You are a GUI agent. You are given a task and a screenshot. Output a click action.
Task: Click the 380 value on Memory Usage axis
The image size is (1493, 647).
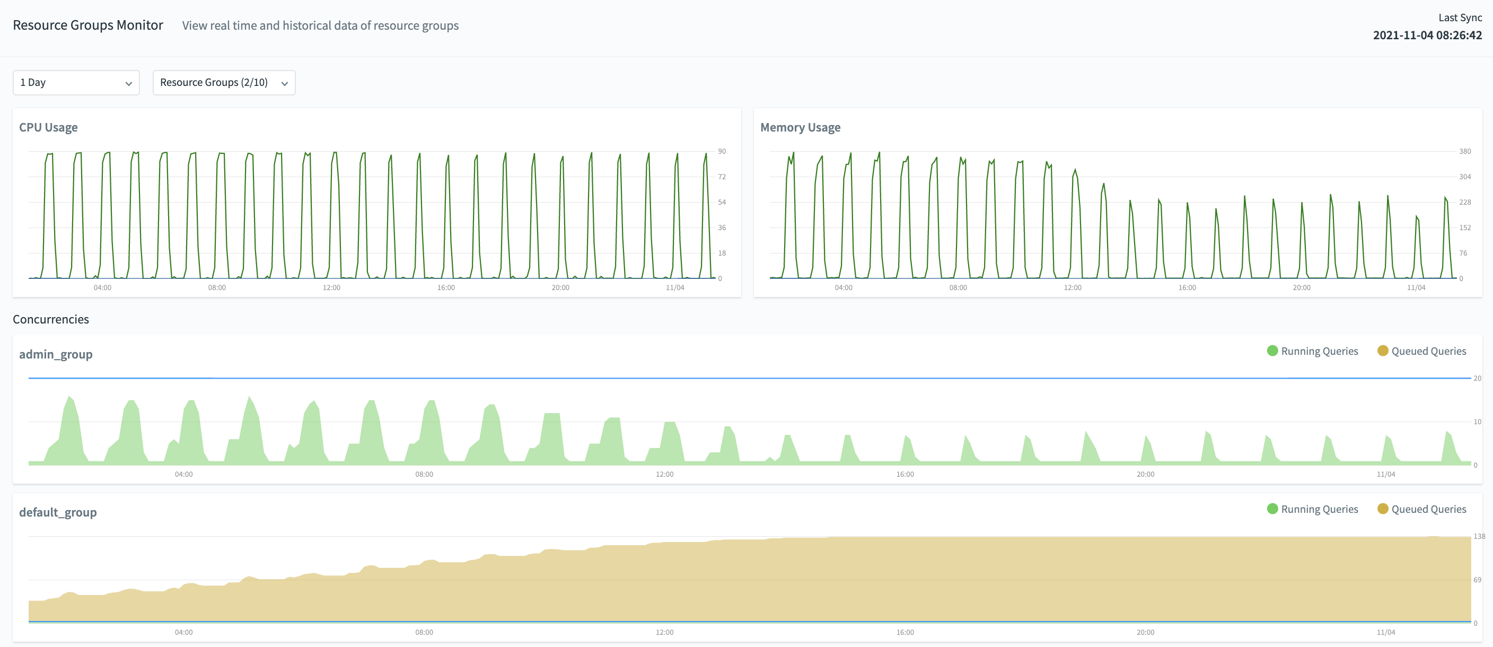(1465, 151)
